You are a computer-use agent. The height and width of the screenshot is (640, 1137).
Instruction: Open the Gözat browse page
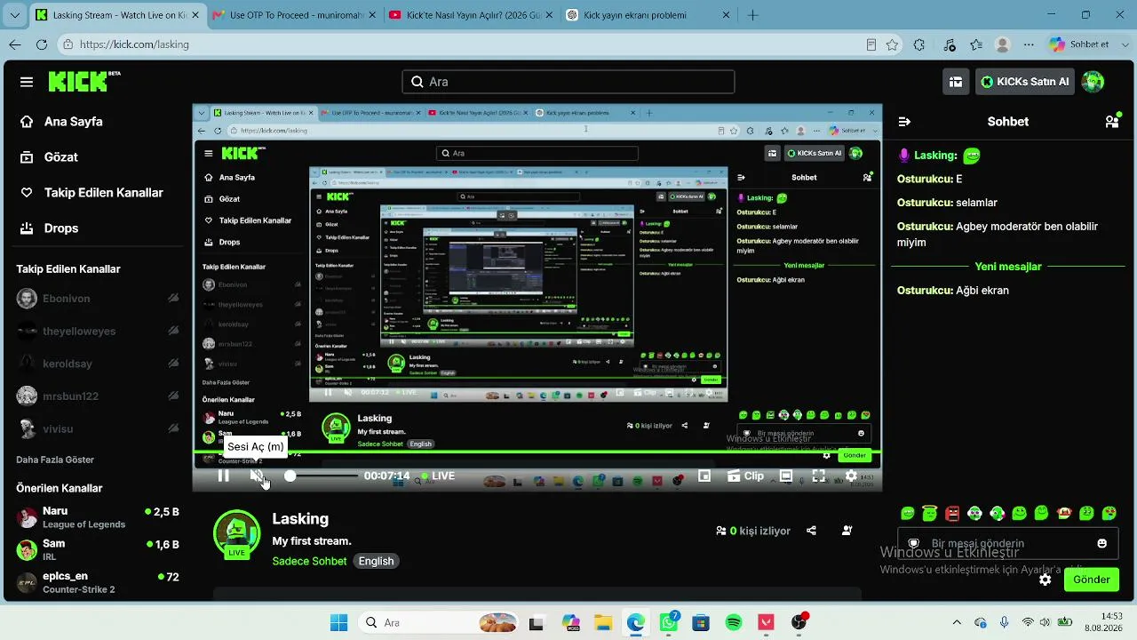49,157
